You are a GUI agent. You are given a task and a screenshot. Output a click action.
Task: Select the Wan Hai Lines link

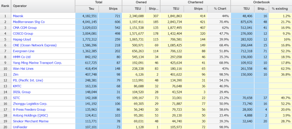coord(23,69)
